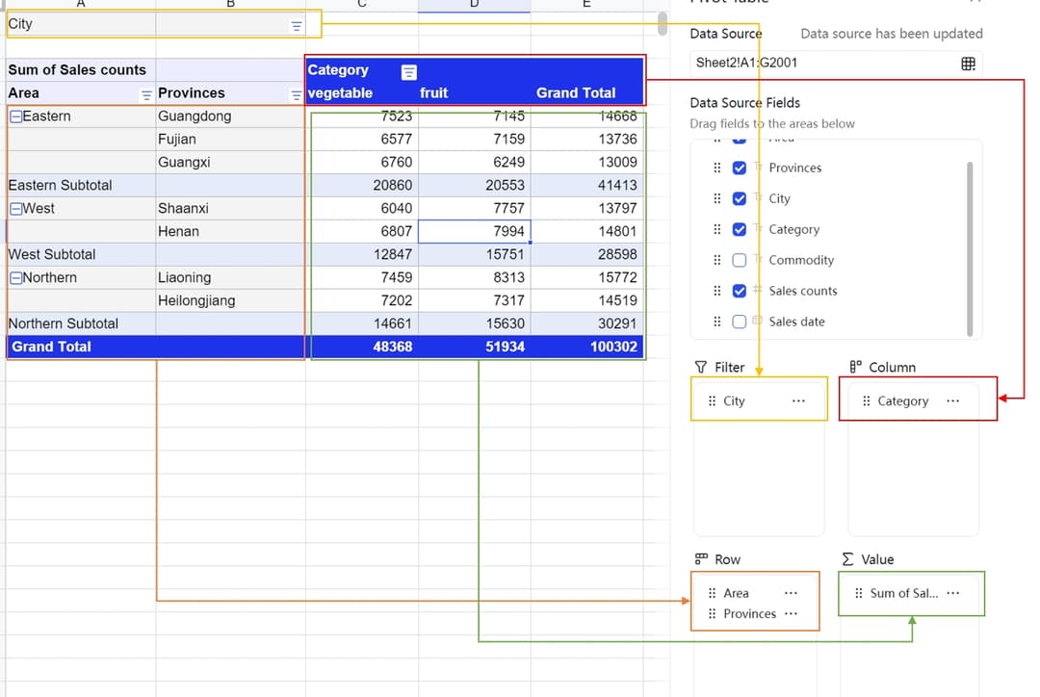Open more options for City in the Filter area
1040x697 pixels.
coord(797,400)
